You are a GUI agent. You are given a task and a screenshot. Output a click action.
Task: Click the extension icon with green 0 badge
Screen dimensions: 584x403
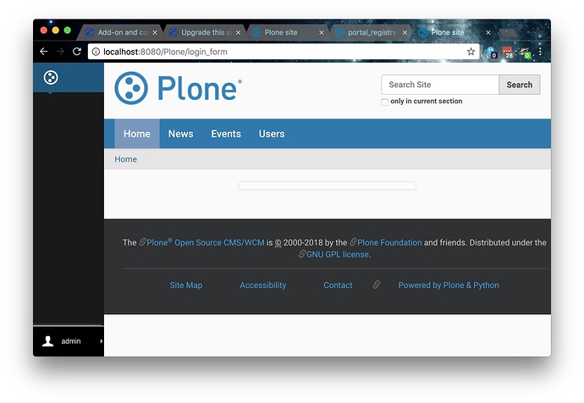[525, 52]
